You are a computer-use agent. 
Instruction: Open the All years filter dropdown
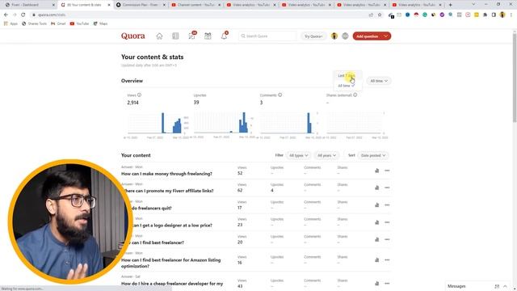(326, 155)
